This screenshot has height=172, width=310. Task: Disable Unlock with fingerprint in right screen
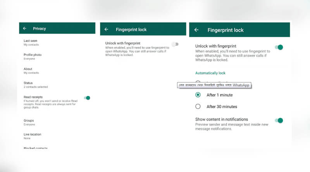point(279,47)
